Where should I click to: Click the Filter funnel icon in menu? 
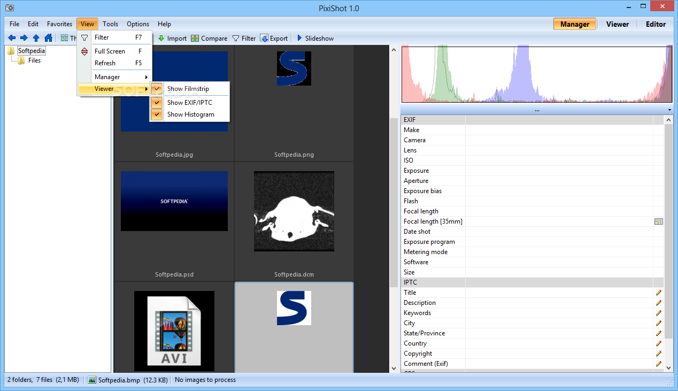(x=84, y=37)
